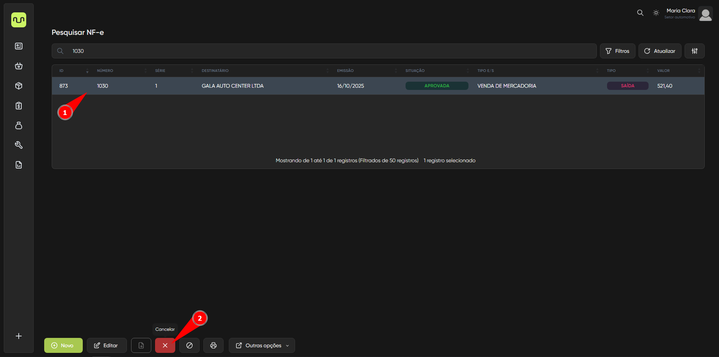Click the red Cancelar NF-e button
Screen dimensions: 719x357
tap(165, 345)
